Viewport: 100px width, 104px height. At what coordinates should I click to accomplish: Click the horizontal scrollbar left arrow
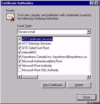[x=20, y=77]
